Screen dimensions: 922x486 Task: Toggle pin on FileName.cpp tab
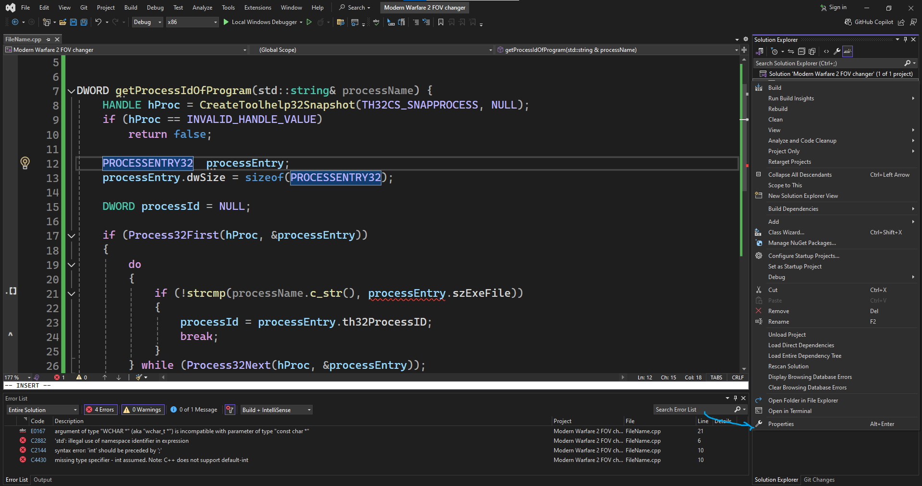point(49,39)
